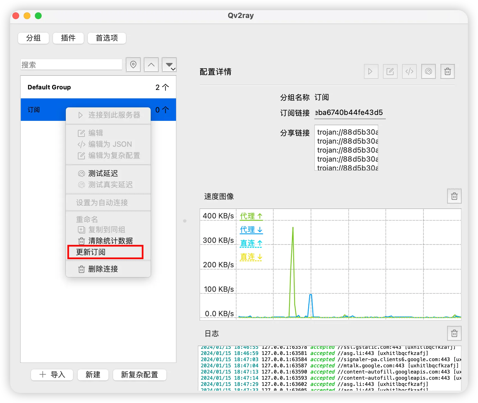Viewport: 478px width, 403px height.
Task: Open the edit configuration pencil icon
Action: (x=390, y=71)
